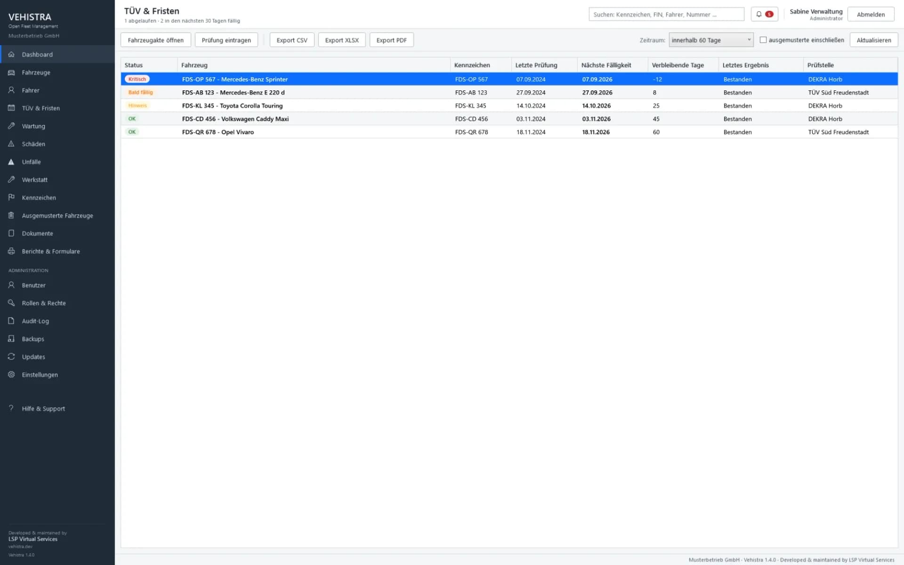Click the 'vehistra.dev' link in the sidebar
Viewport: 904px width, 565px height.
tap(20, 547)
